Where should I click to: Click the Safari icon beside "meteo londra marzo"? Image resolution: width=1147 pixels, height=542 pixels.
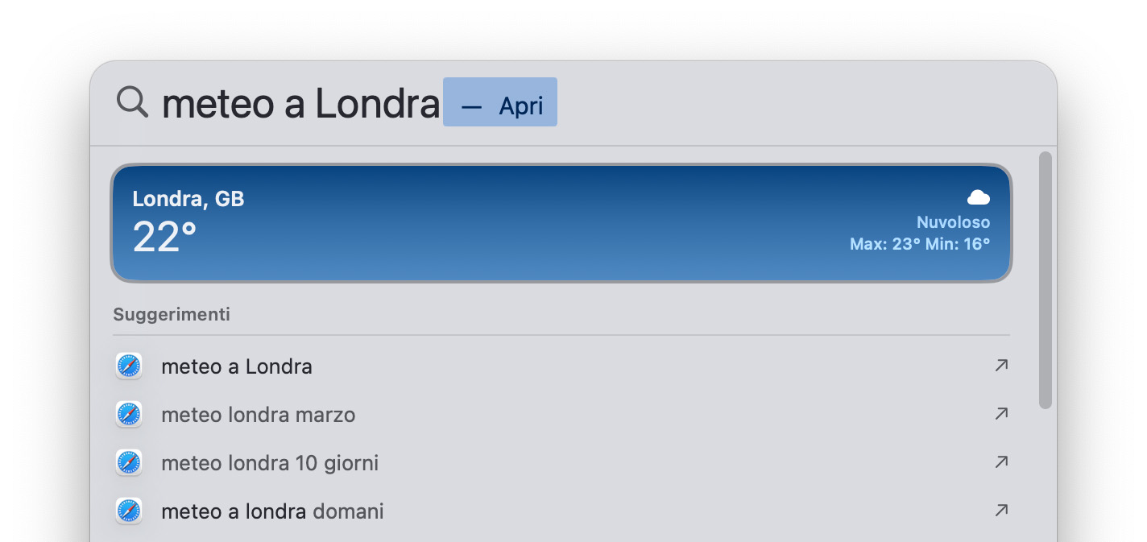coord(129,415)
